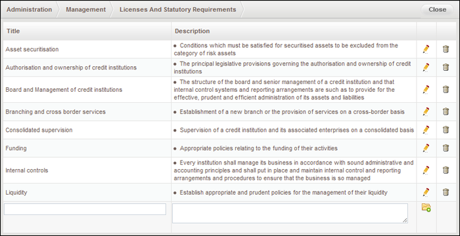
Task: Click pencil icon for Internal controls
Action: pos(426,170)
